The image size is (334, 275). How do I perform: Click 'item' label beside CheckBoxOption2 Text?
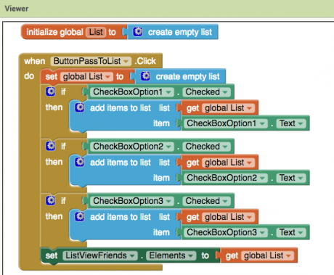[x=161, y=178]
